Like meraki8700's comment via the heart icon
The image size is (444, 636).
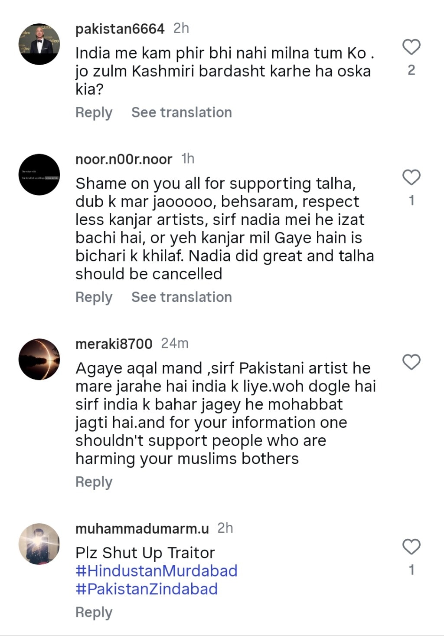tap(411, 361)
